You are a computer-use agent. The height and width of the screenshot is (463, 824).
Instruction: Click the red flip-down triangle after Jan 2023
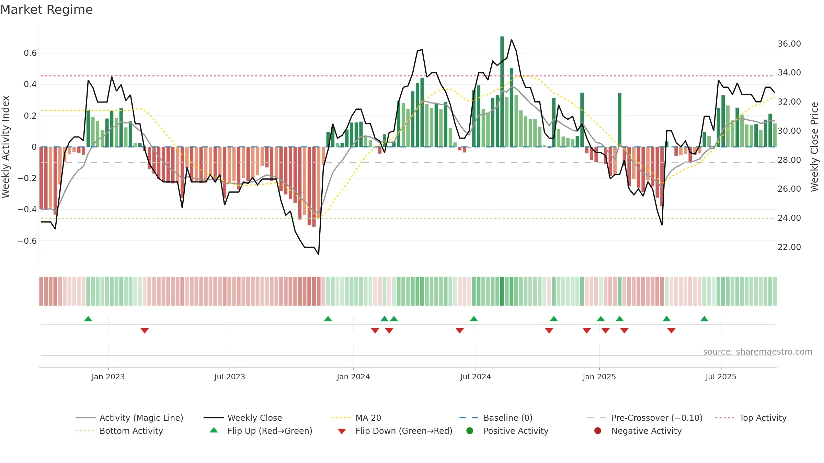[145, 331]
